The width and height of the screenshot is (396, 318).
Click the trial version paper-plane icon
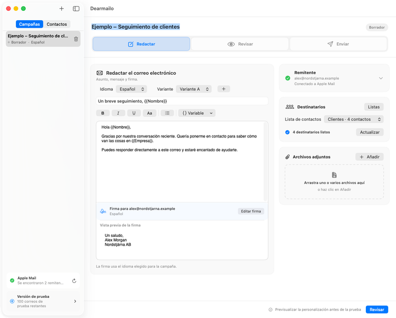click(12, 301)
